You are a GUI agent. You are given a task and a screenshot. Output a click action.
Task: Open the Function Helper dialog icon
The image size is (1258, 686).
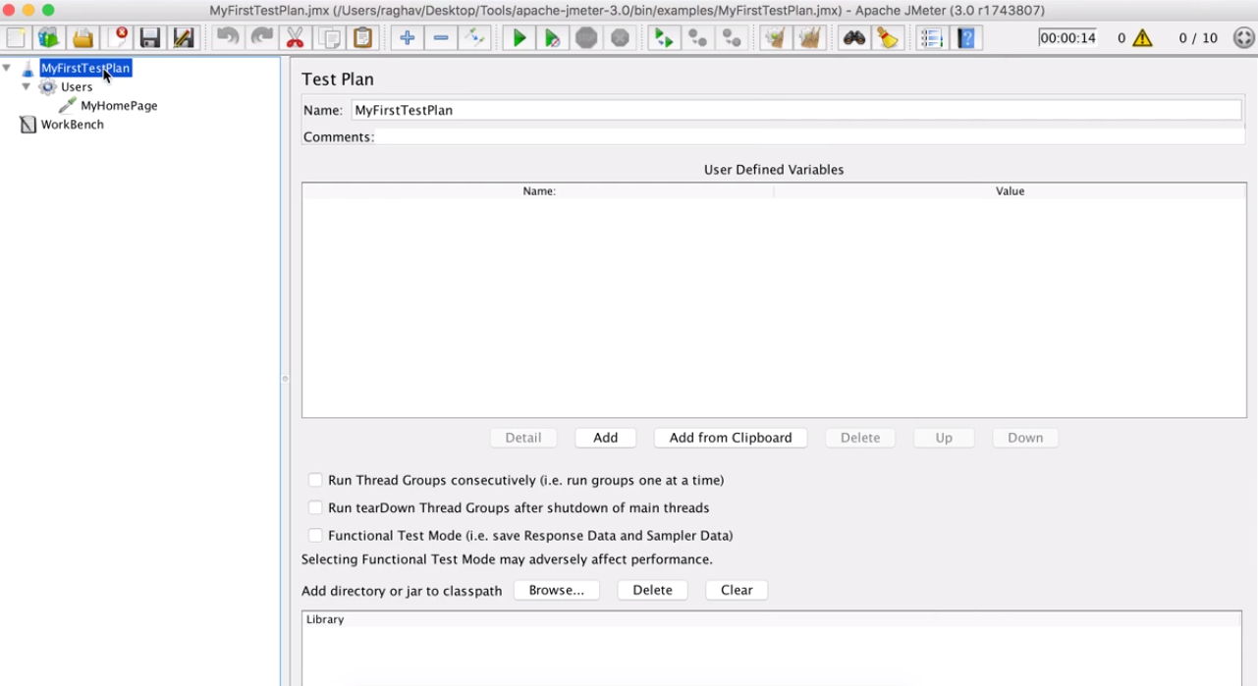coord(932,38)
